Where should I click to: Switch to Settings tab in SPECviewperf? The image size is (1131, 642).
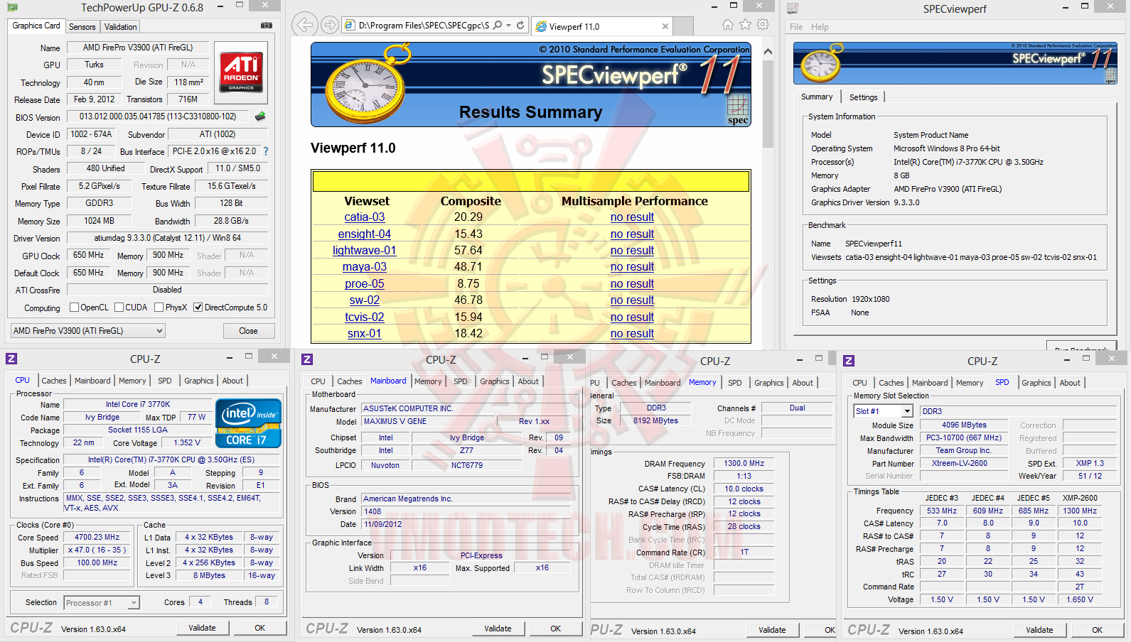tap(863, 97)
